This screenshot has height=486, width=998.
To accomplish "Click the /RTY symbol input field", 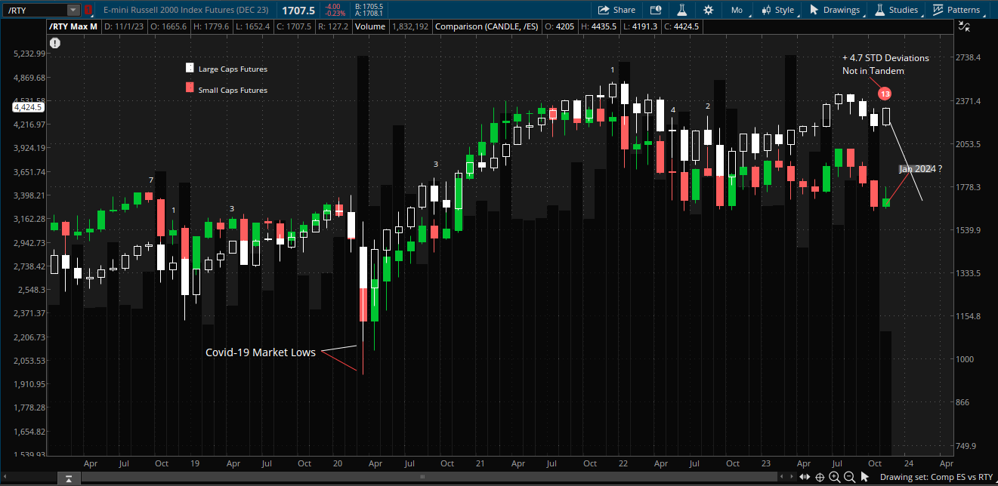I will tap(35, 10).
